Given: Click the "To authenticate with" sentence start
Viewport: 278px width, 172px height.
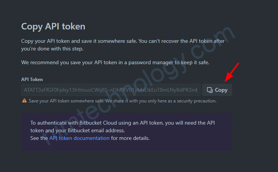Looking at the screenshot, I should (x=50, y=123).
